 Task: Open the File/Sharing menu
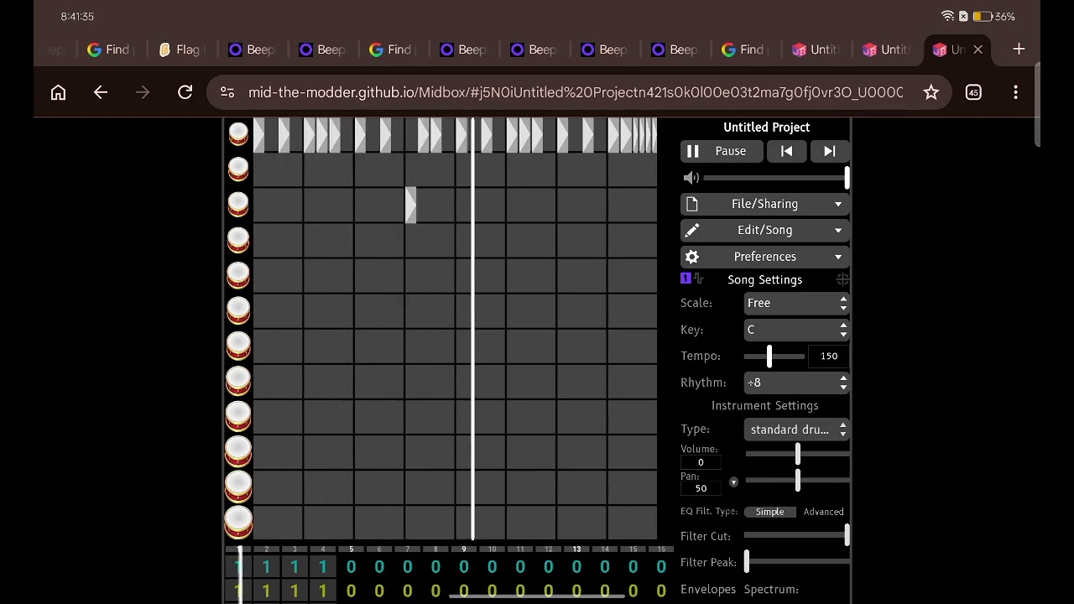point(764,204)
